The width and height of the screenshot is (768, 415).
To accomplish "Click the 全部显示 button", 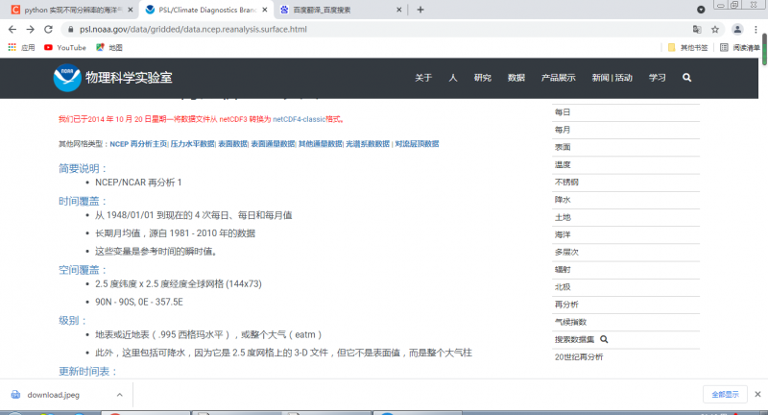I will pyautogui.click(x=725, y=394).
